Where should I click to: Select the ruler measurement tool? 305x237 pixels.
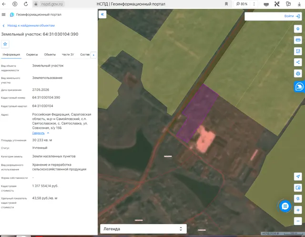(298, 40)
